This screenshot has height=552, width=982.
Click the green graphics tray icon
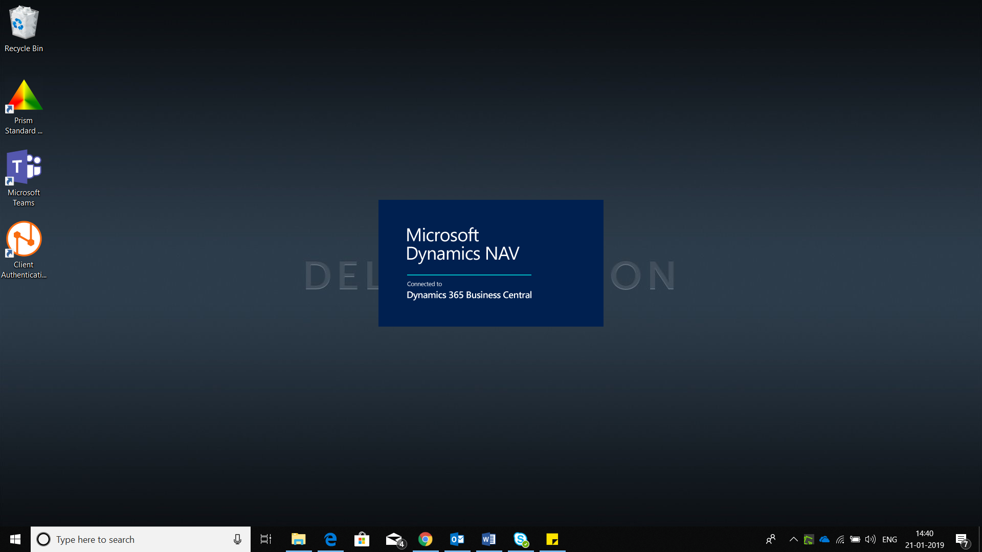click(x=809, y=539)
